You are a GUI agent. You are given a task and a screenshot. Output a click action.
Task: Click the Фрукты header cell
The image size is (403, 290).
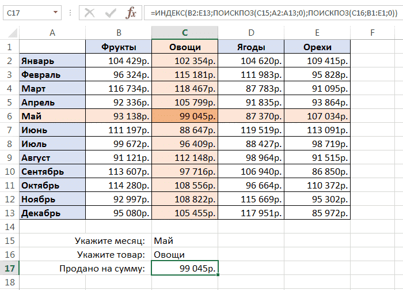(119, 47)
